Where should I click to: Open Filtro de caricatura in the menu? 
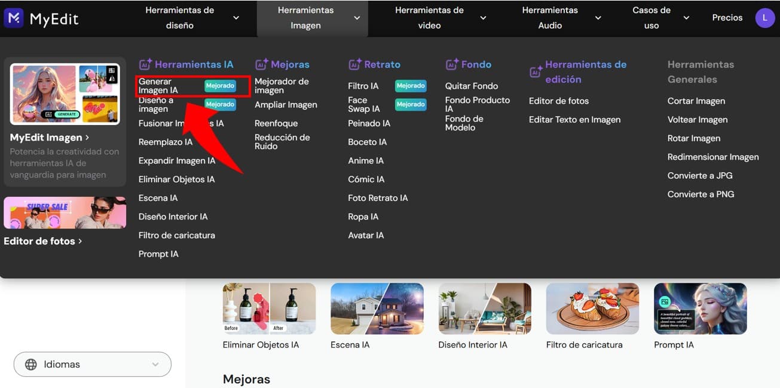[177, 236]
